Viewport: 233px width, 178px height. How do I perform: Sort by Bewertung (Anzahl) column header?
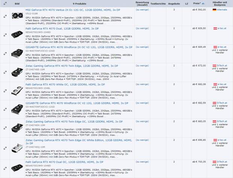click(x=142, y=3)
